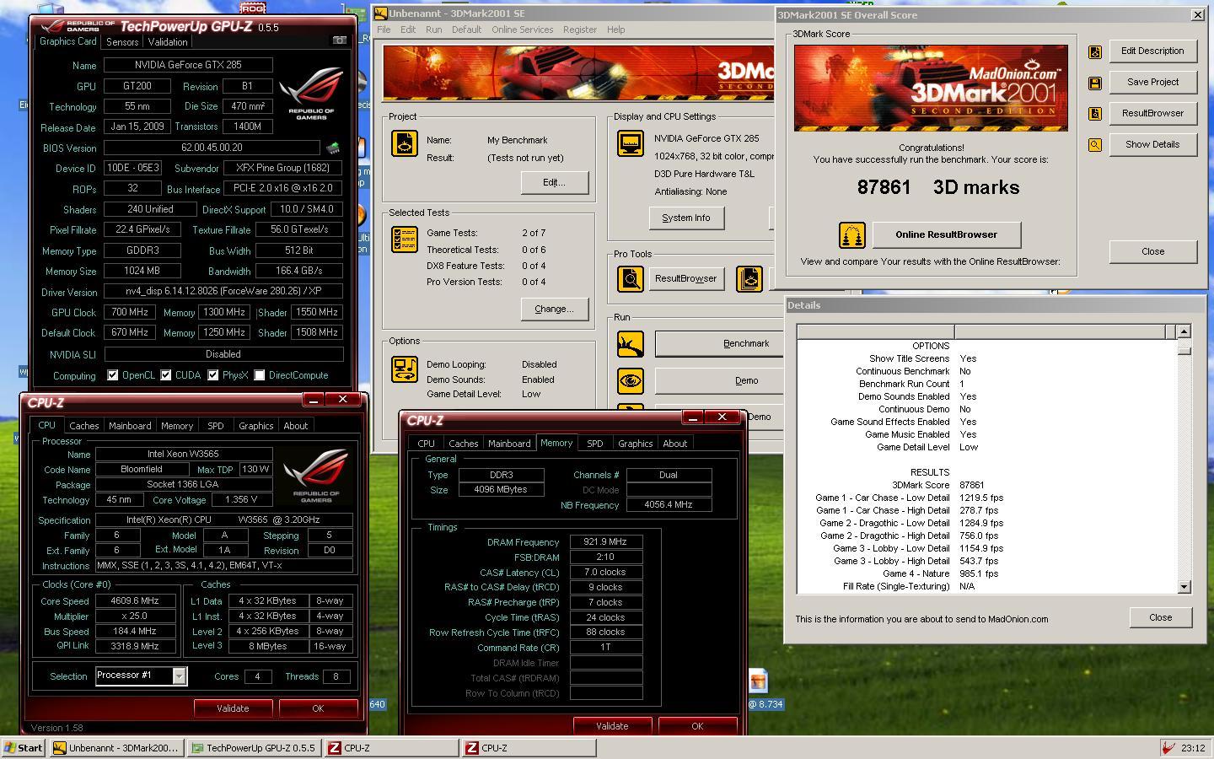
Task: Click the BIOS save chip icon in GPU-Z
Action: [x=333, y=148]
